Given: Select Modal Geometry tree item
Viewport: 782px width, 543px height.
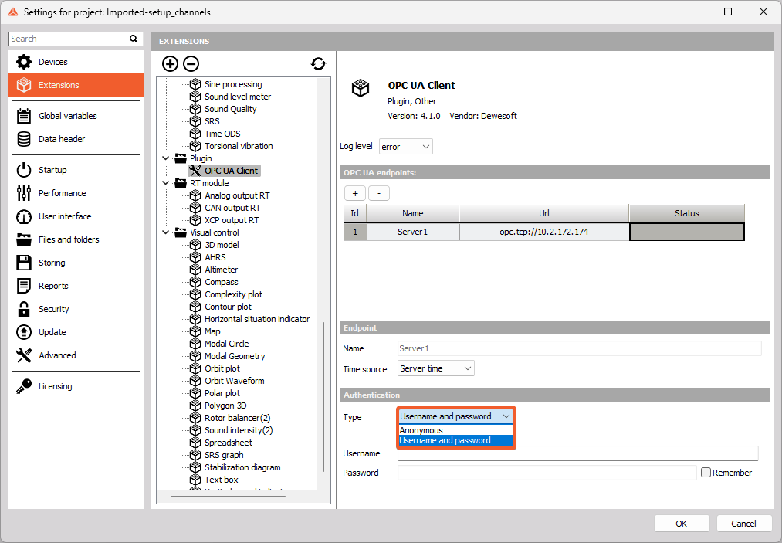Looking at the screenshot, I should click(x=235, y=356).
